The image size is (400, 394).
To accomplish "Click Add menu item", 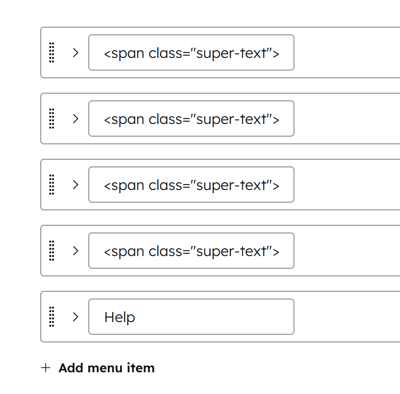I will click(106, 368).
